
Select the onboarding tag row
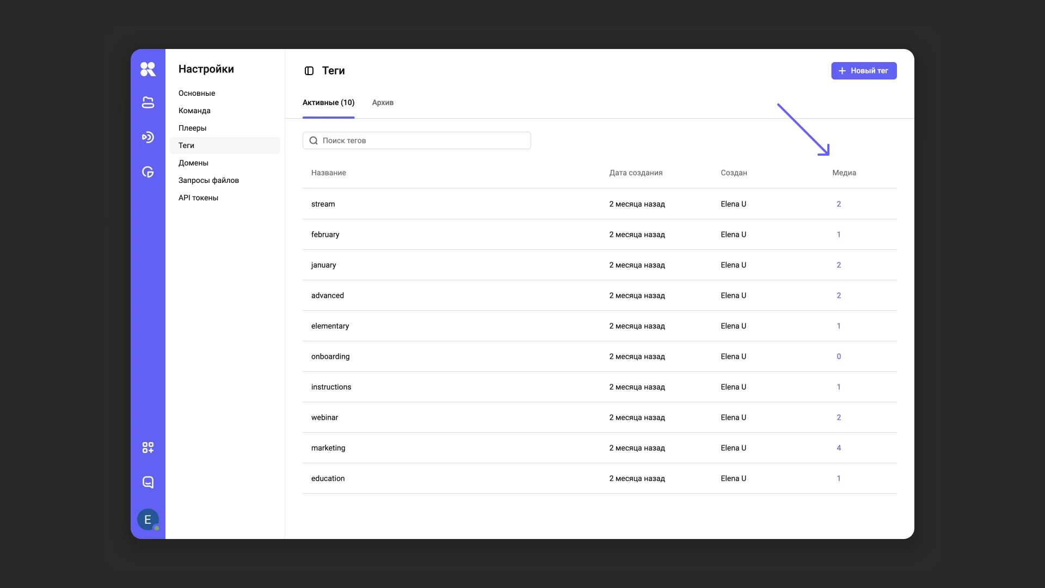[330, 357]
